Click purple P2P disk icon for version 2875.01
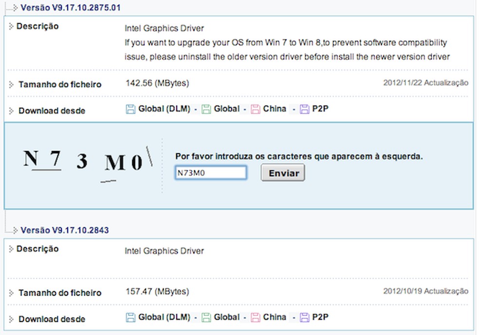Image resolution: width=479 pixels, height=335 pixels. tap(305, 109)
